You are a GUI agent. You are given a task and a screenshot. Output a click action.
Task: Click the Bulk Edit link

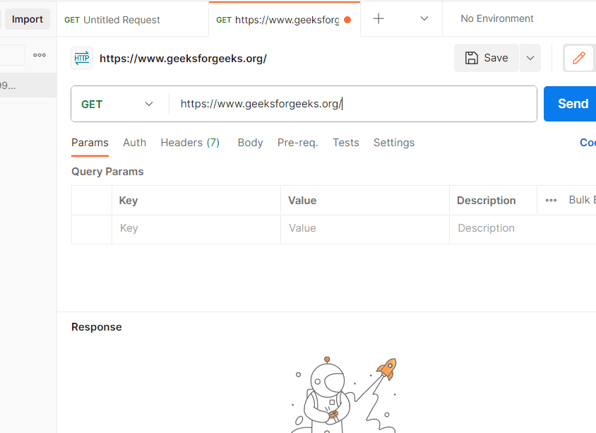coord(582,200)
